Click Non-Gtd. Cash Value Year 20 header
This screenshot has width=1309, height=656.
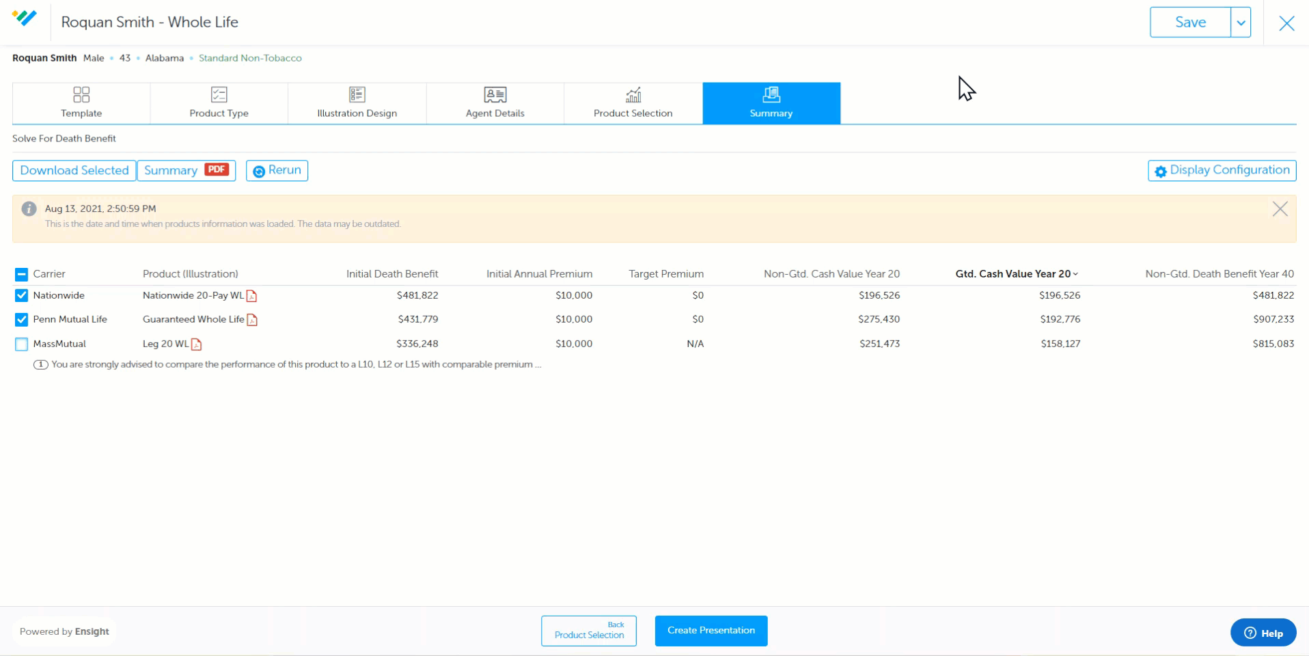click(x=831, y=273)
